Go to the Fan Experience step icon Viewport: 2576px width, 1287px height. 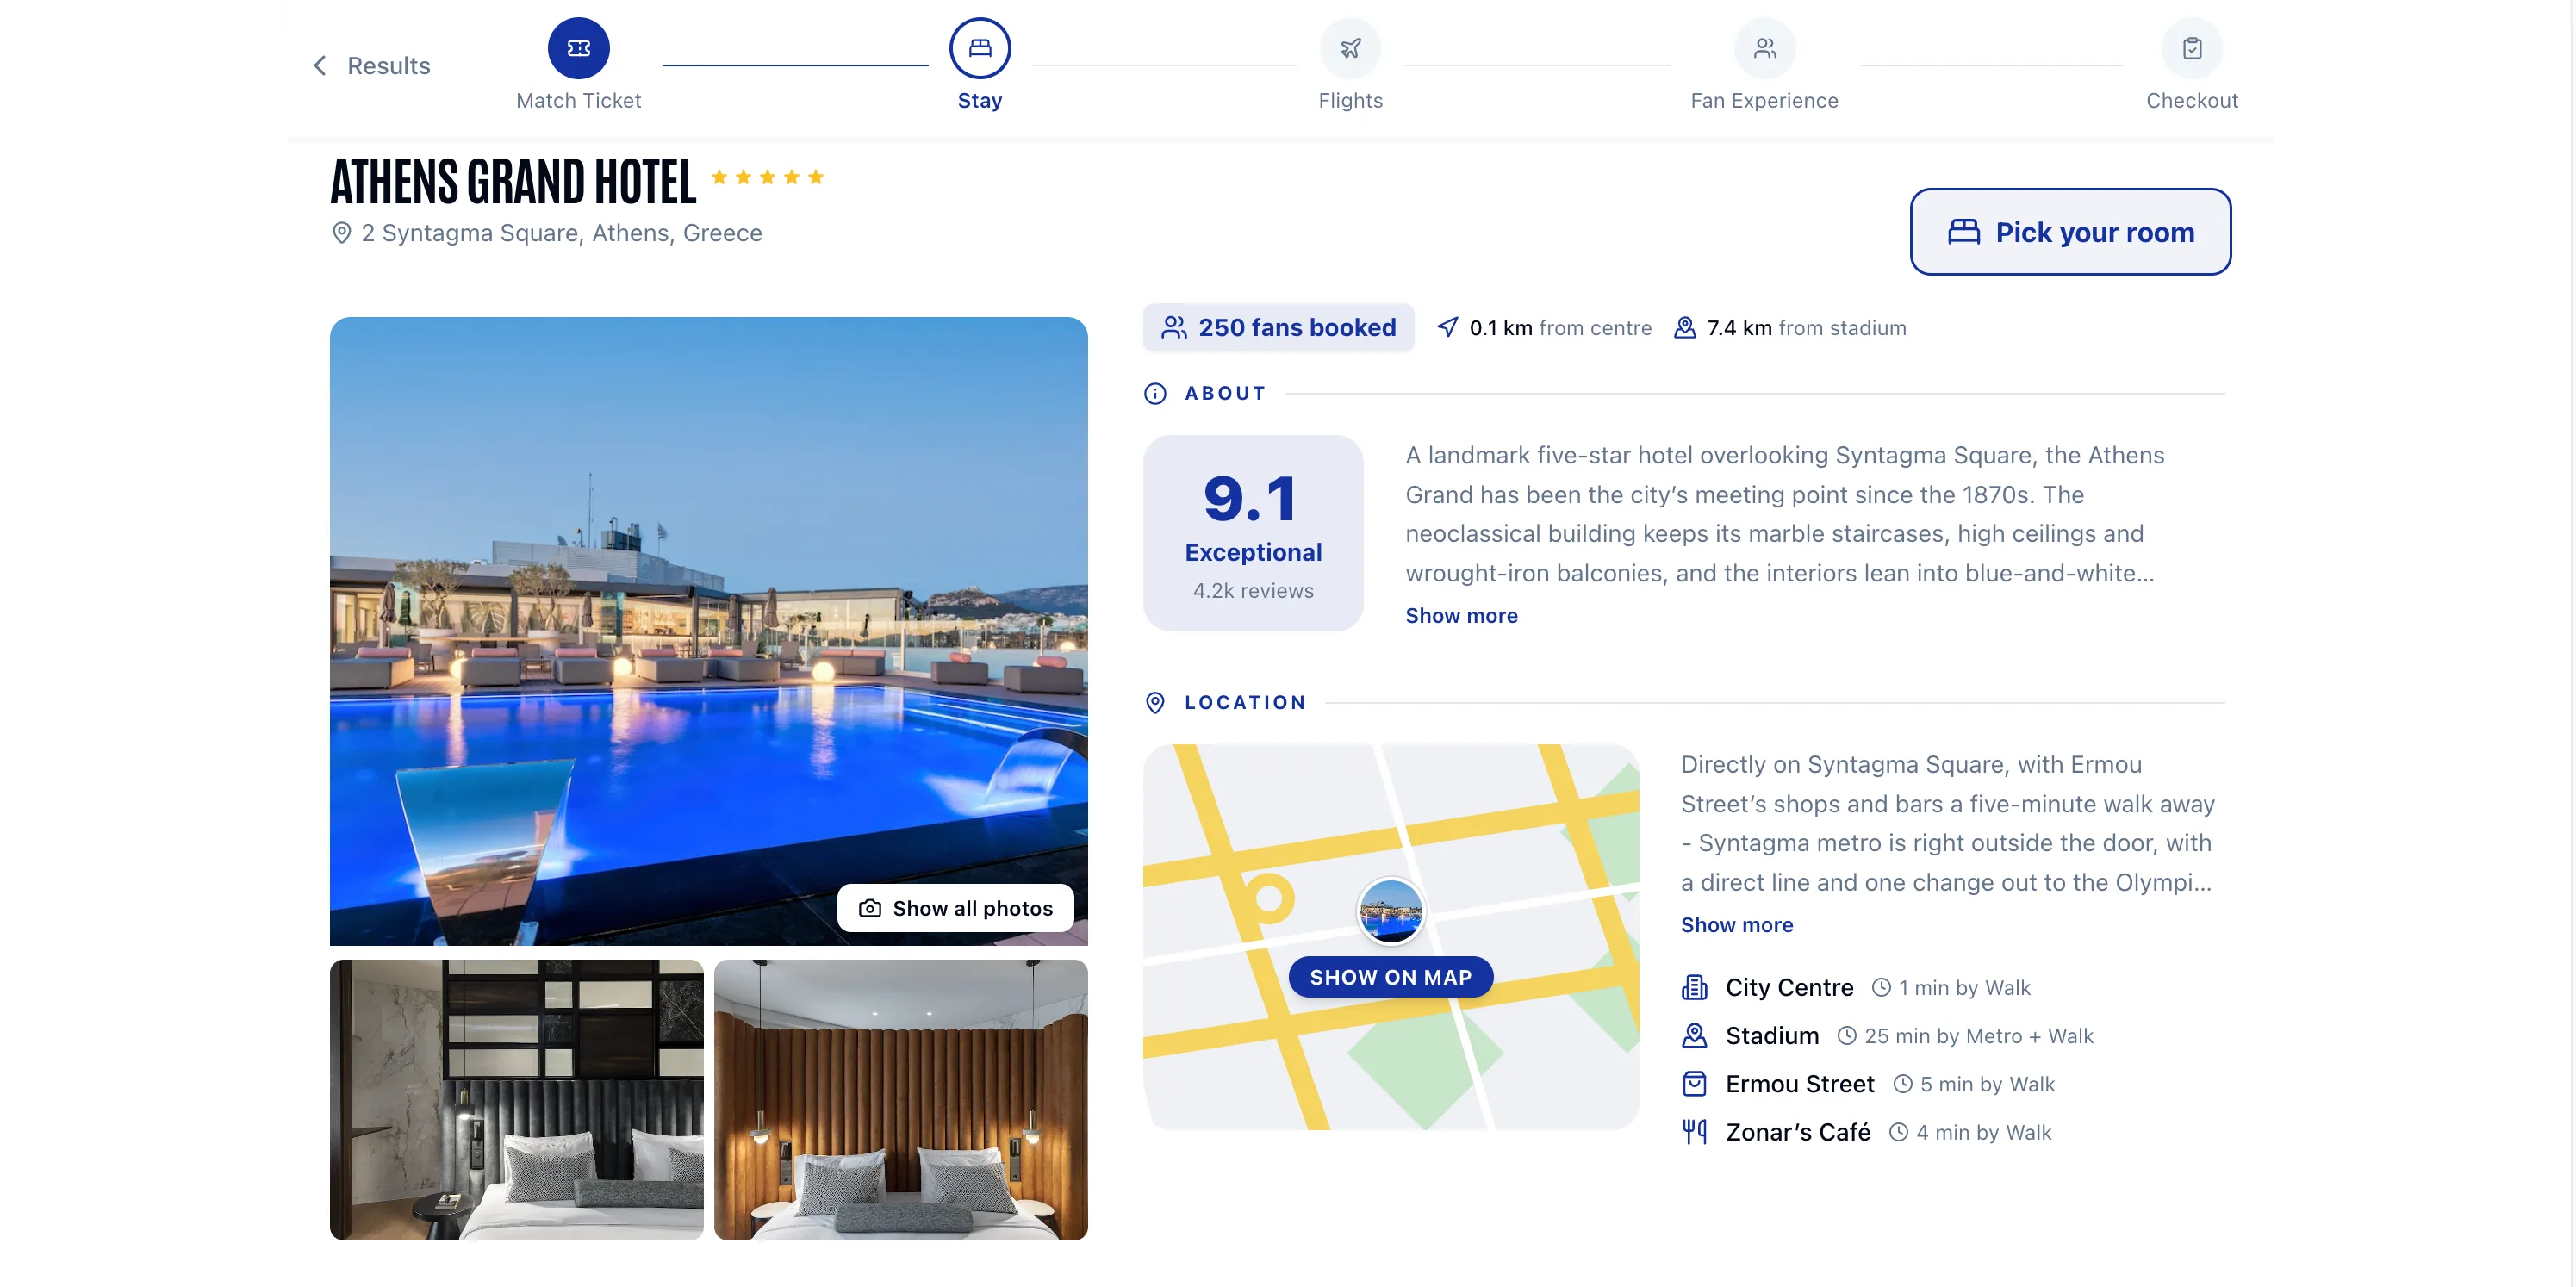(1764, 48)
